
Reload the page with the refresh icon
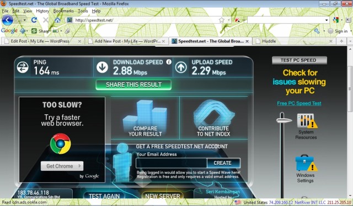tap(34, 20)
